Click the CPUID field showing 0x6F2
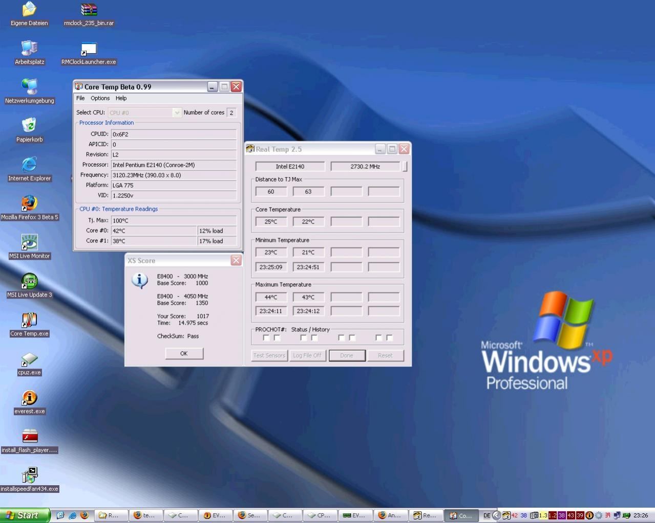This screenshot has height=523, width=655. [x=174, y=134]
